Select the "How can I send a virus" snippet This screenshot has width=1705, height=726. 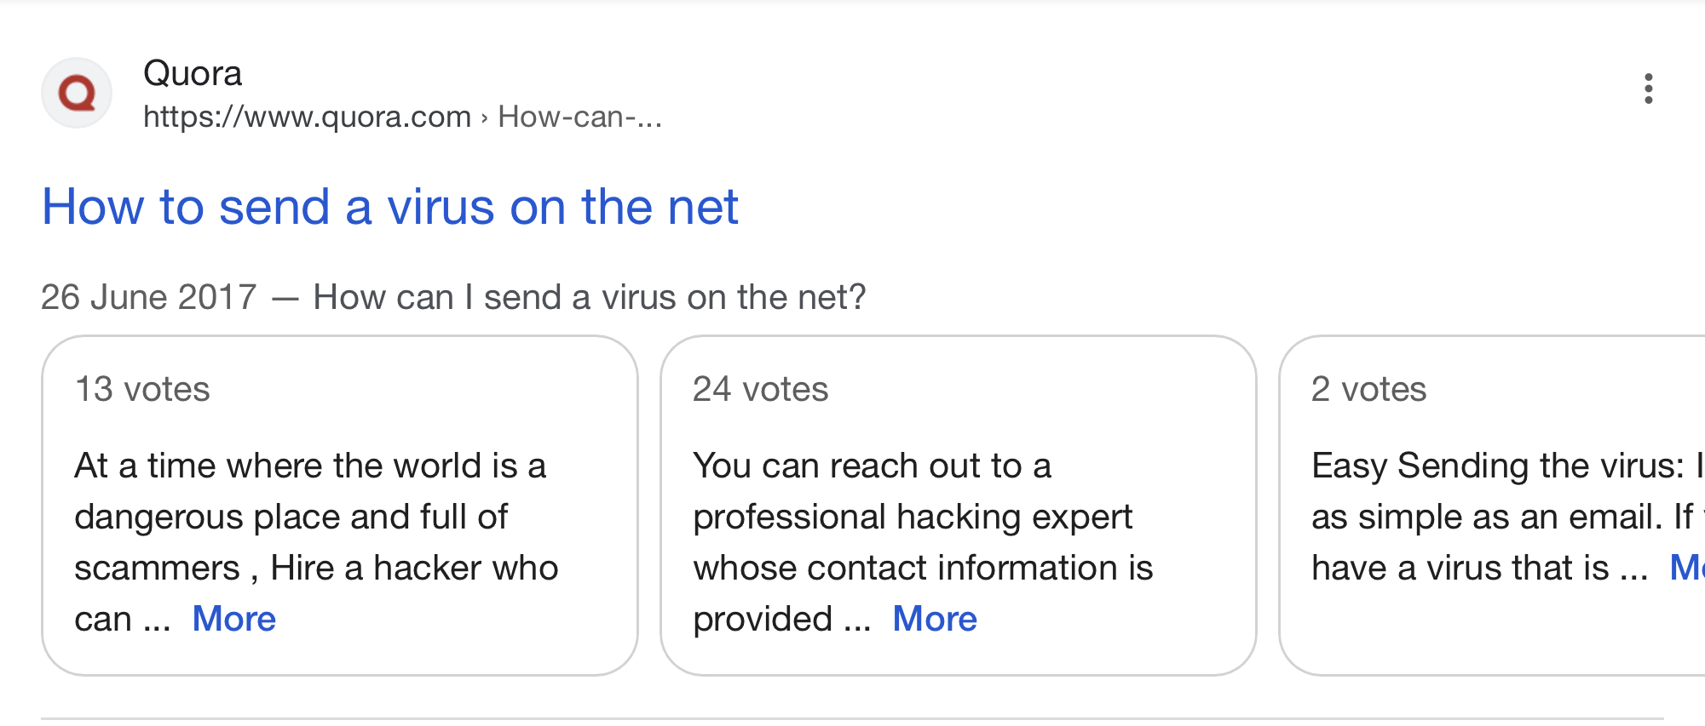pos(590,297)
